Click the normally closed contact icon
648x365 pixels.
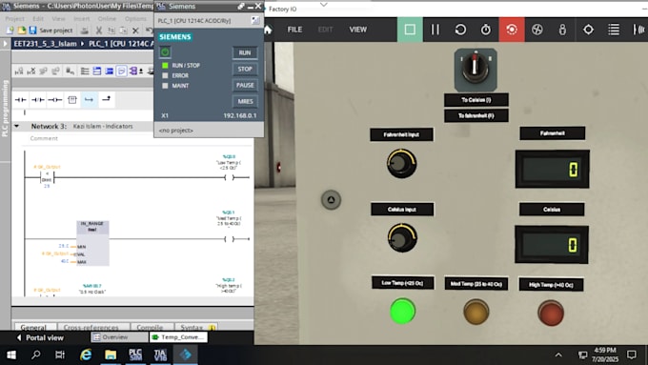coord(37,100)
